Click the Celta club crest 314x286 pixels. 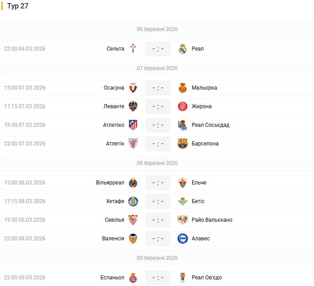133,49
